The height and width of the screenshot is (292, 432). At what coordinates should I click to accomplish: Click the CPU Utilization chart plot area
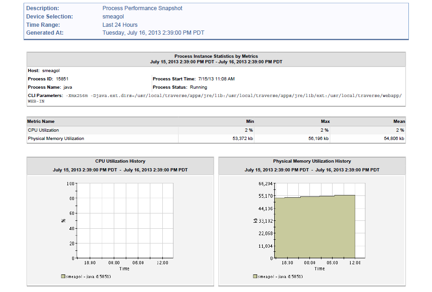125,220
